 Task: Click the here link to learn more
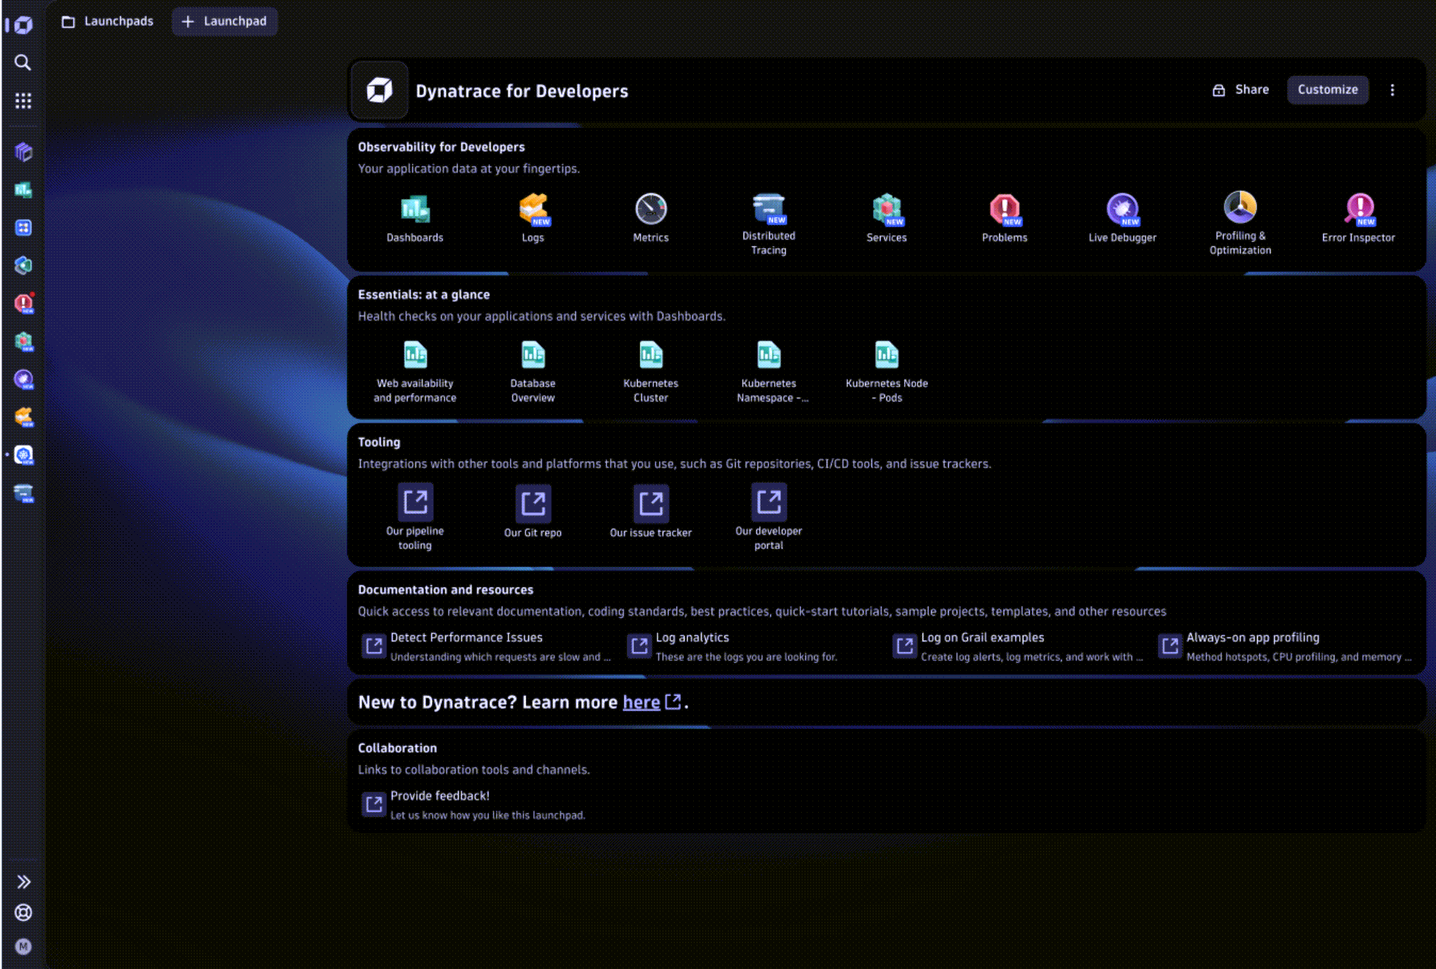tap(641, 702)
